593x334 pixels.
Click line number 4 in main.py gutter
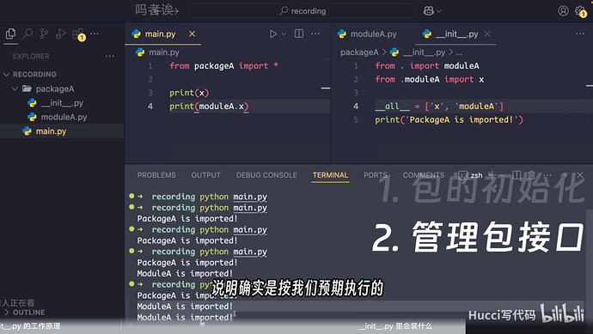click(x=150, y=106)
